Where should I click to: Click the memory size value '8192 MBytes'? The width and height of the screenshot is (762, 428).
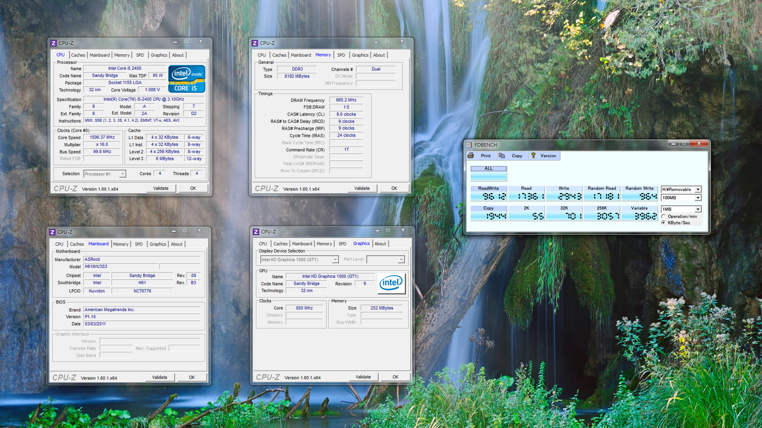point(297,76)
